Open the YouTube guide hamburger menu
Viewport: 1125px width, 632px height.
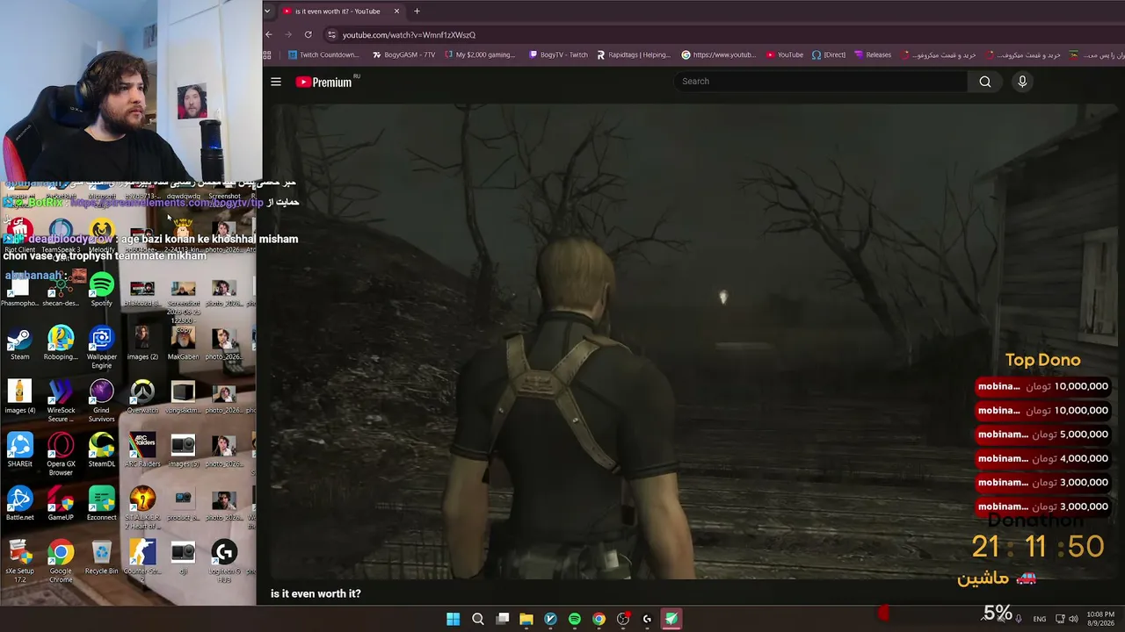click(276, 82)
